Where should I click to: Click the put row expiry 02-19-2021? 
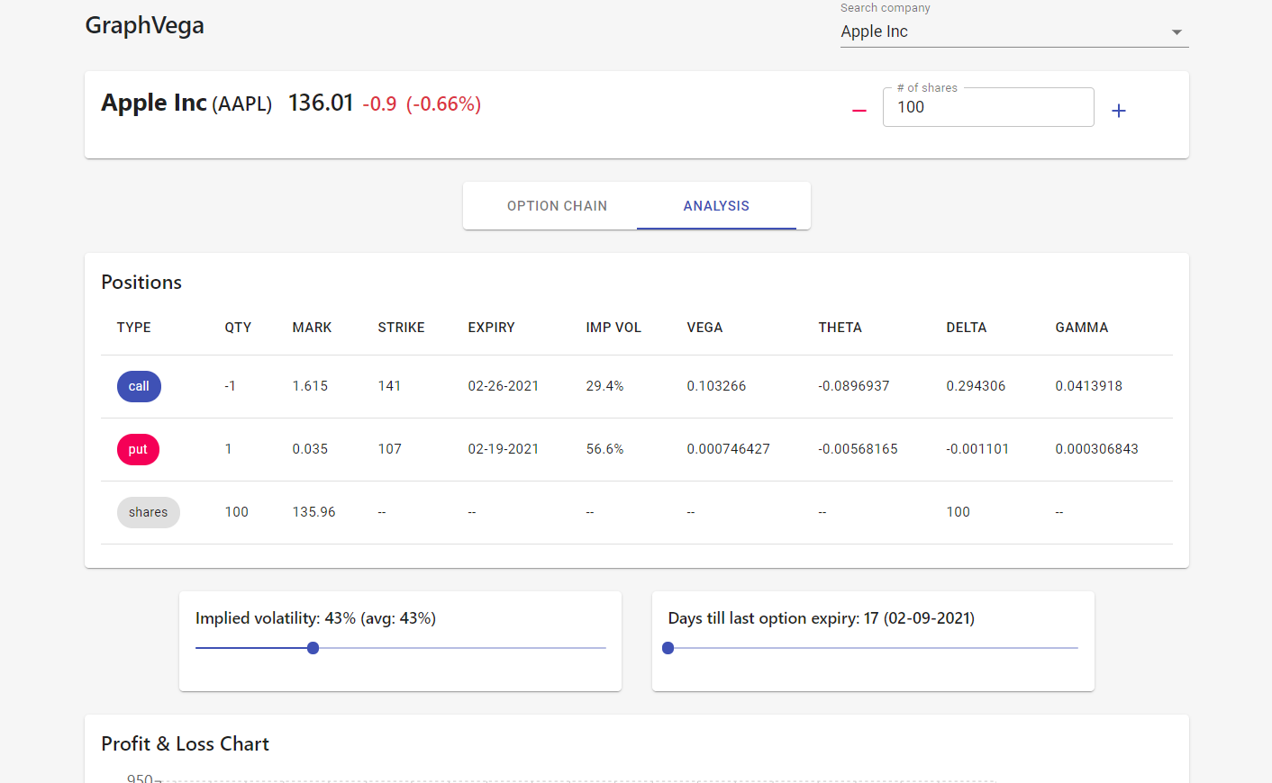pos(503,449)
